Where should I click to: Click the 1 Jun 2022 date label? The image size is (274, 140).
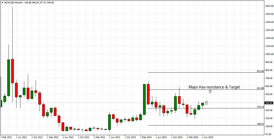pyautogui.click(x=68, y=137)
